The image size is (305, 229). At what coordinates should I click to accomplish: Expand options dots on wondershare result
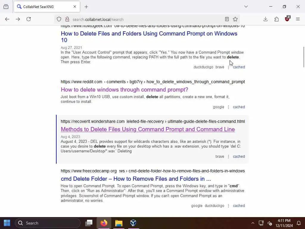(x=228, y=157)
